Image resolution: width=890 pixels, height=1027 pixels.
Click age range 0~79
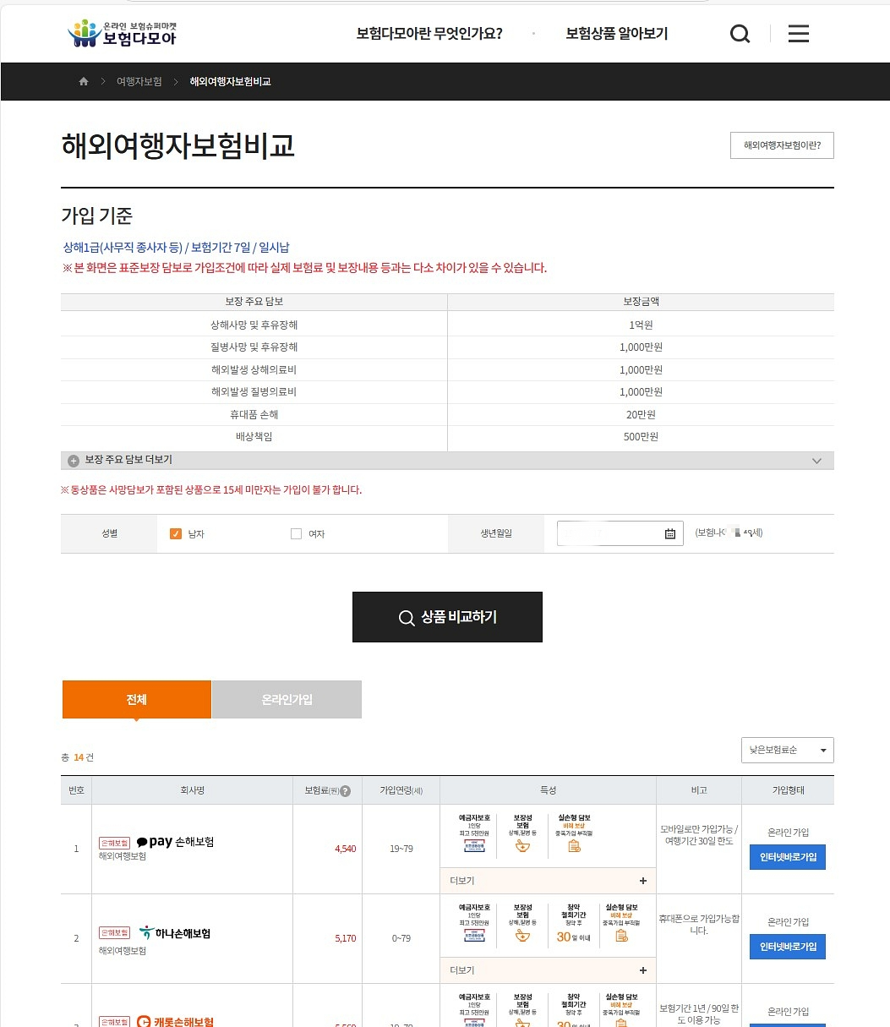tap(401, 938)
